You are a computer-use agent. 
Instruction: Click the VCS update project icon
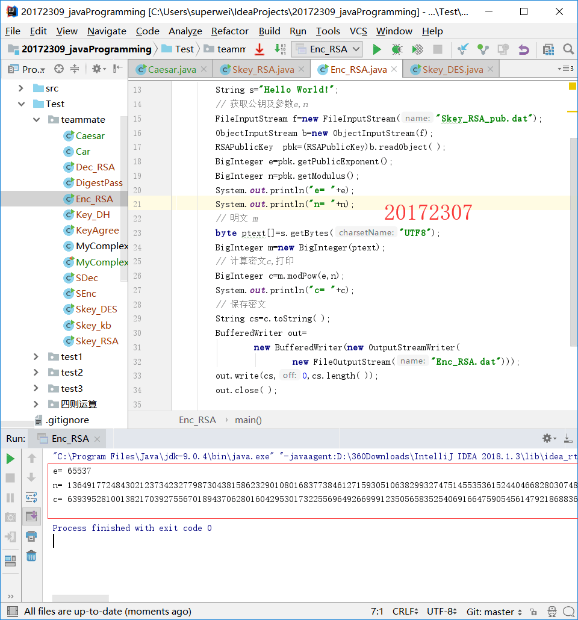pyautogui.click(x=462, y=49)
